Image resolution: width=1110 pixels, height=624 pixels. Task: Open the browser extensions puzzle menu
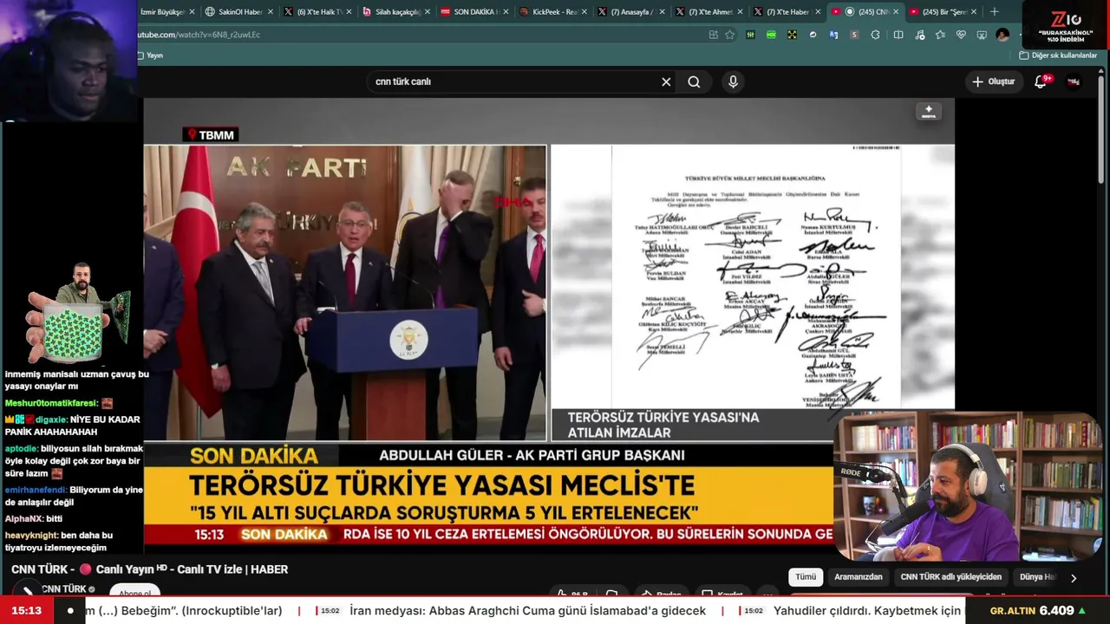coord(875,35)
